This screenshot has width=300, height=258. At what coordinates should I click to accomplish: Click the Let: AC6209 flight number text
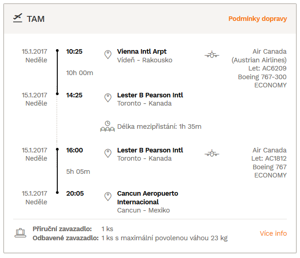(x=267, y=68)
